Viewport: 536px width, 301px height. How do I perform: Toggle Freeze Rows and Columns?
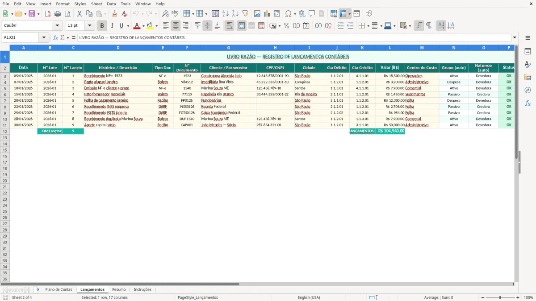pyautogui.click(x=343, y=14)
